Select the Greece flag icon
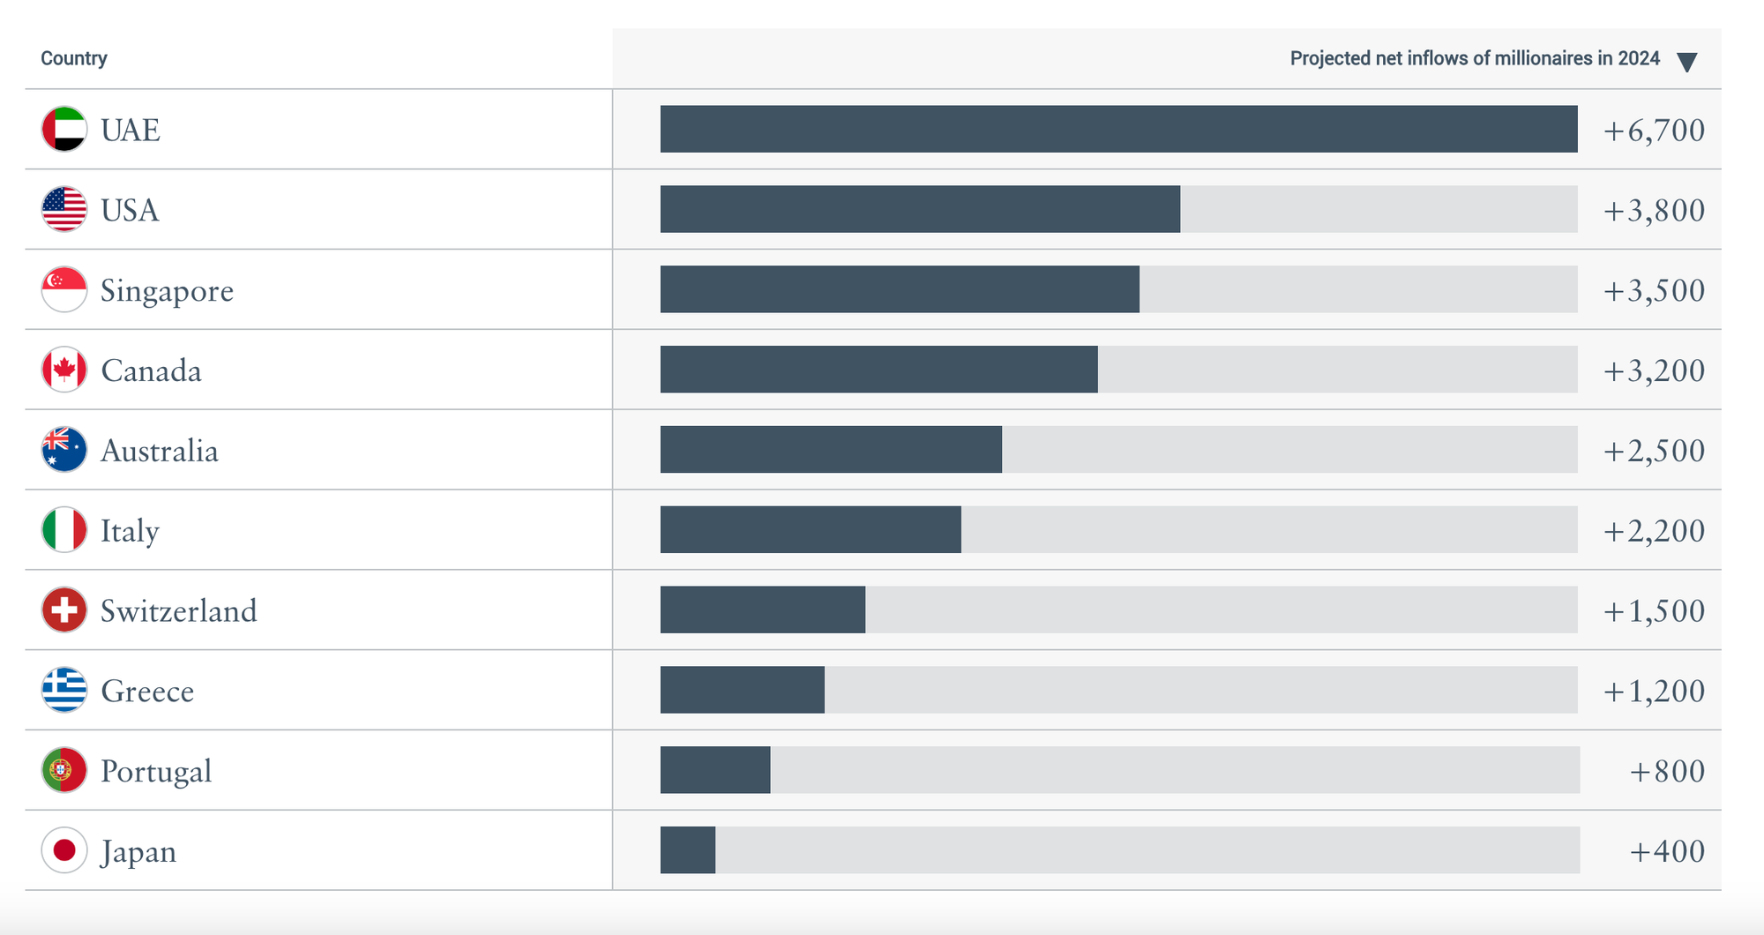1764x935 pixels. [64, 690]
